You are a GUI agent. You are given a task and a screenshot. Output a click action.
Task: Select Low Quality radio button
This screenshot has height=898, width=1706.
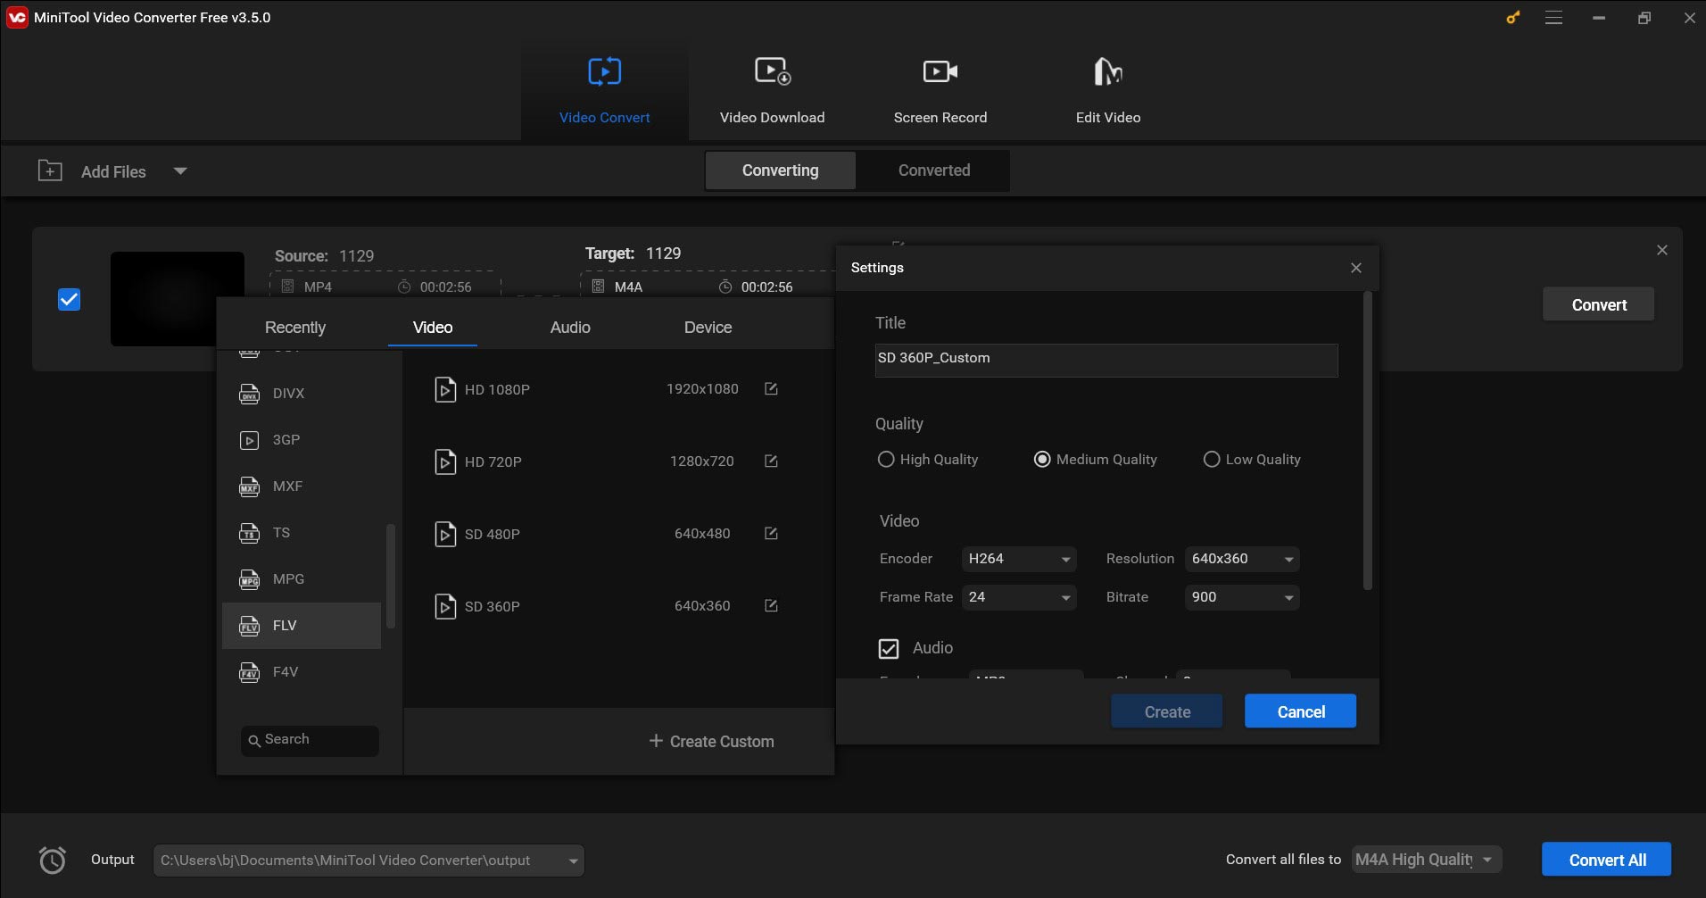pyautogui.click(x=1212, y=460)
